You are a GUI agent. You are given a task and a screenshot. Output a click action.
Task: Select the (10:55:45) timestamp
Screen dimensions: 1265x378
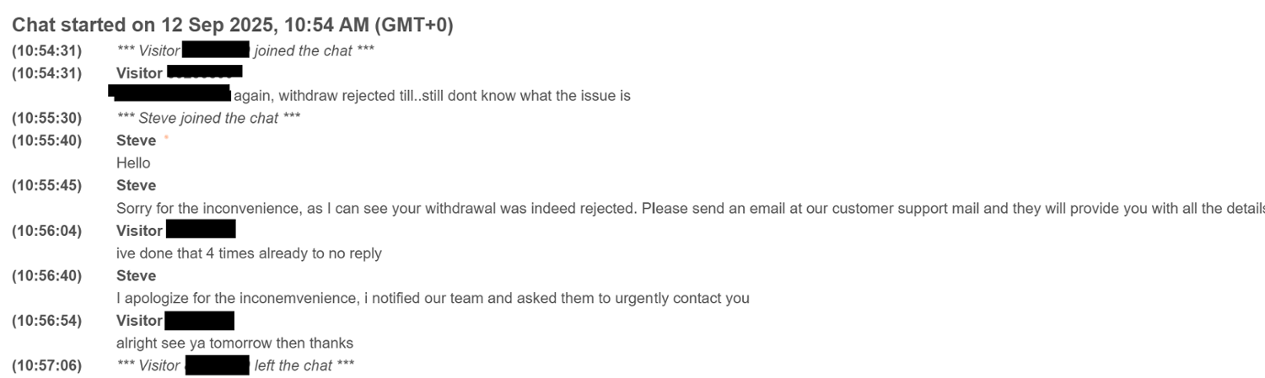[x=47, y=185]
